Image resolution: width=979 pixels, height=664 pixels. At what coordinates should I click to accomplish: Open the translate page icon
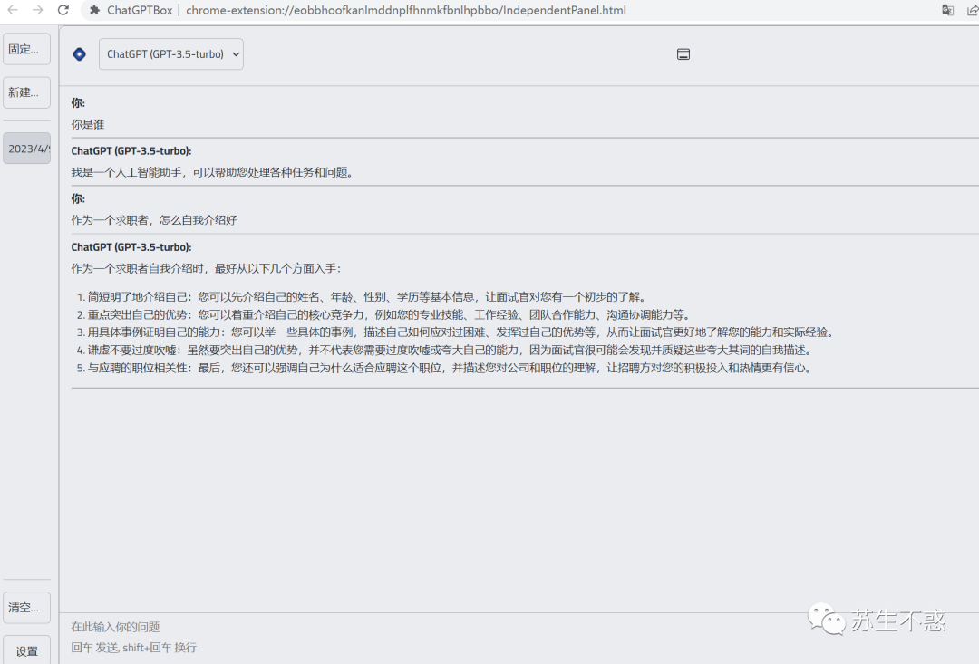coord(948,10)
